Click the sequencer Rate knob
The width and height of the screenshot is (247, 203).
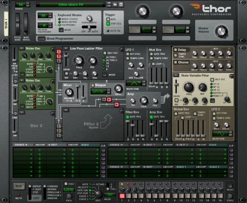point(69,196)
